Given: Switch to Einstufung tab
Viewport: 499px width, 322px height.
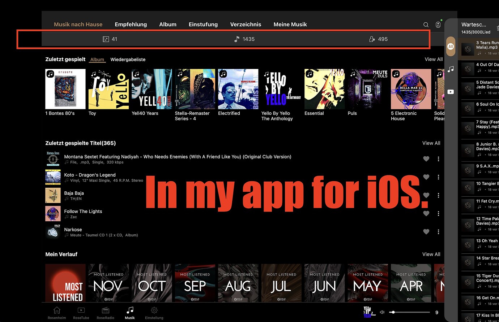Looking at the screenshot, I should (203, 25).
